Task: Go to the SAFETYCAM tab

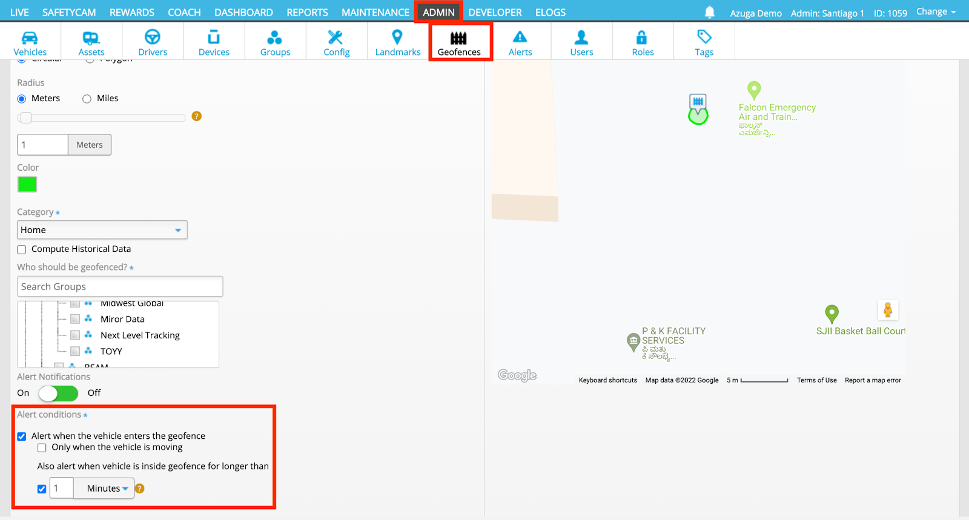Action: 69,12
